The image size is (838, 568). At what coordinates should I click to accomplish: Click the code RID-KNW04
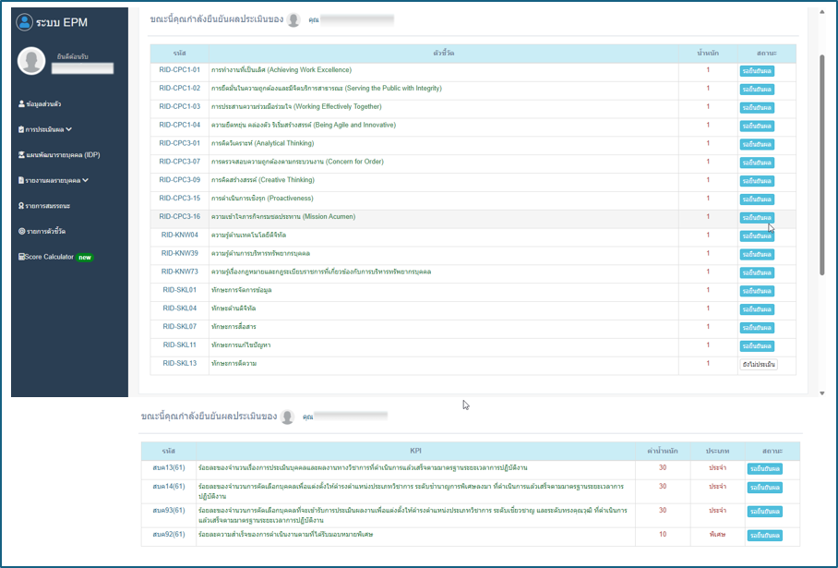[x=180, y=235]
